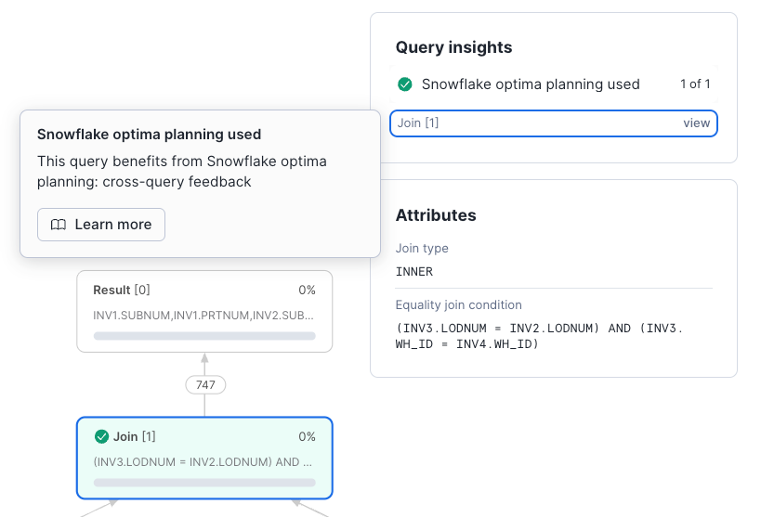761x517 pixels.
Task: Click the Query insights heading
Action: pos(453,47)
